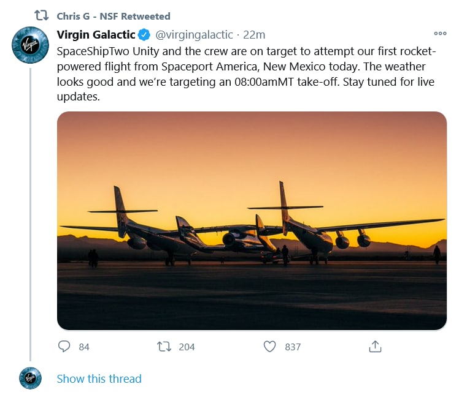459x395 pixels.
Task: Open the three-dot more options menu
Action: pyautogui.click(x=440, y=33)
